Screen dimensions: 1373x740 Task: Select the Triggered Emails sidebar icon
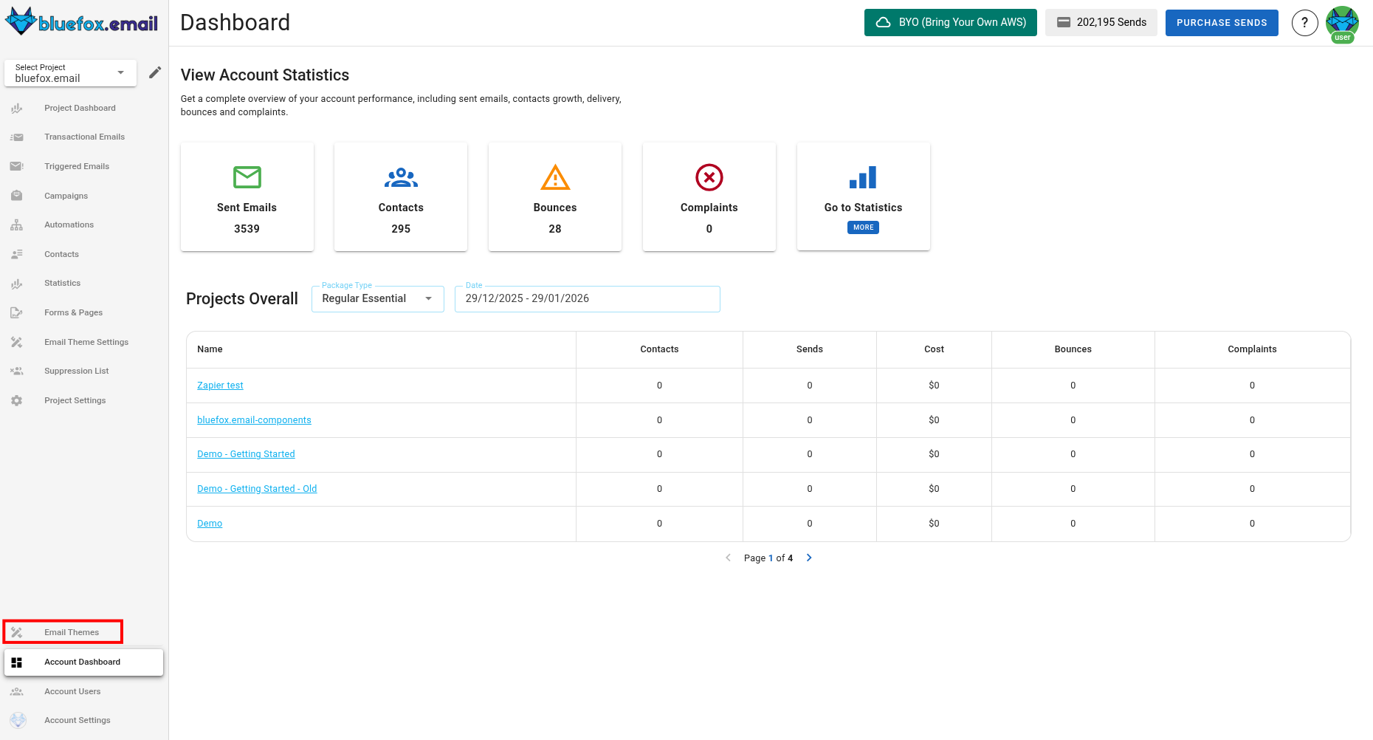click(x=16, y=165)
